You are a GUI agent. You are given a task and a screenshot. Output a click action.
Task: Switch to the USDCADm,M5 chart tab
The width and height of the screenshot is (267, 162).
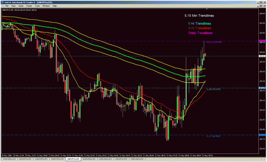[105, 159]
